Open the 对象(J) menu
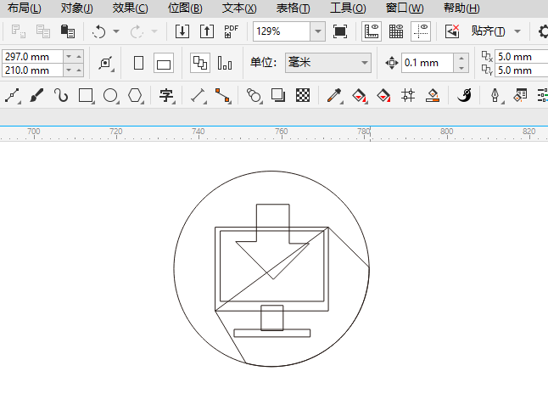Screen dimensions: 548x416 [x=77, y=8]
